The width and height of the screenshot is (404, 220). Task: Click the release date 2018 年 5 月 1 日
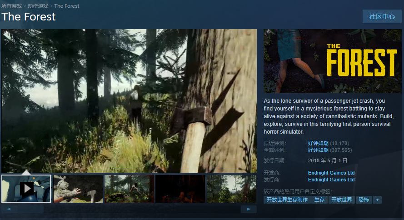pyautogui.click(x=328, y=160)
